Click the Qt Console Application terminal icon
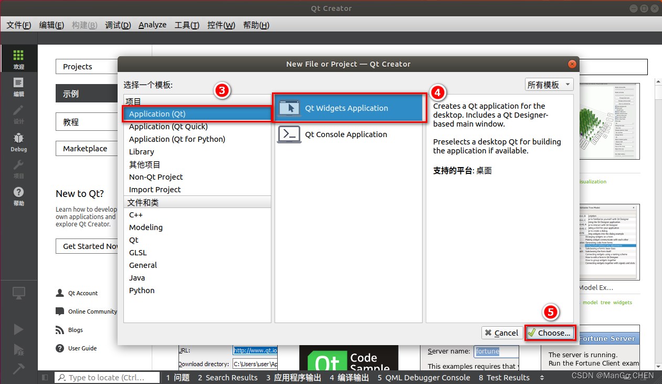The width and height of the screenshot is (662, 384). 289,134
